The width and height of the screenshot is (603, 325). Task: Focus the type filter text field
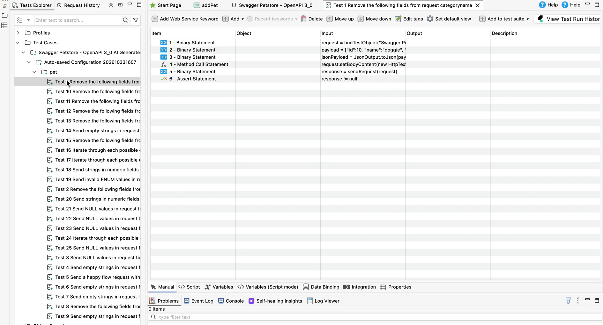point(375,317)
